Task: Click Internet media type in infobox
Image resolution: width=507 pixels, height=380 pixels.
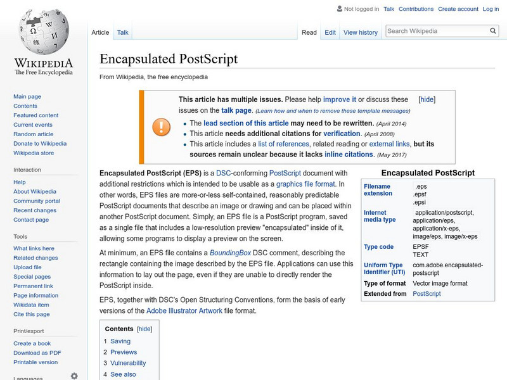Action: pos(380,216)
